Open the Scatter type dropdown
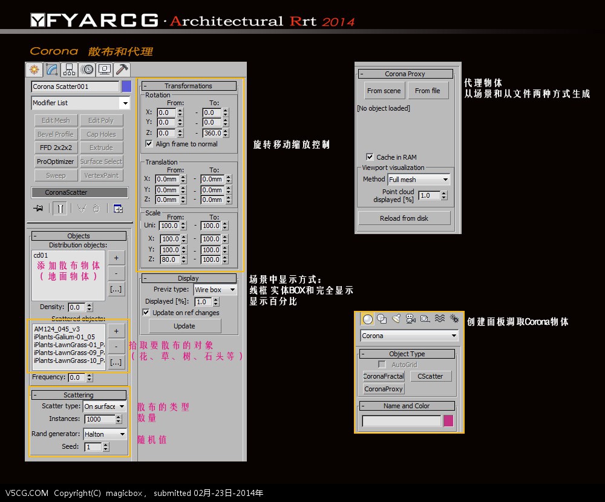The height and width of the screenshot is (502, 605). point(105,406)
